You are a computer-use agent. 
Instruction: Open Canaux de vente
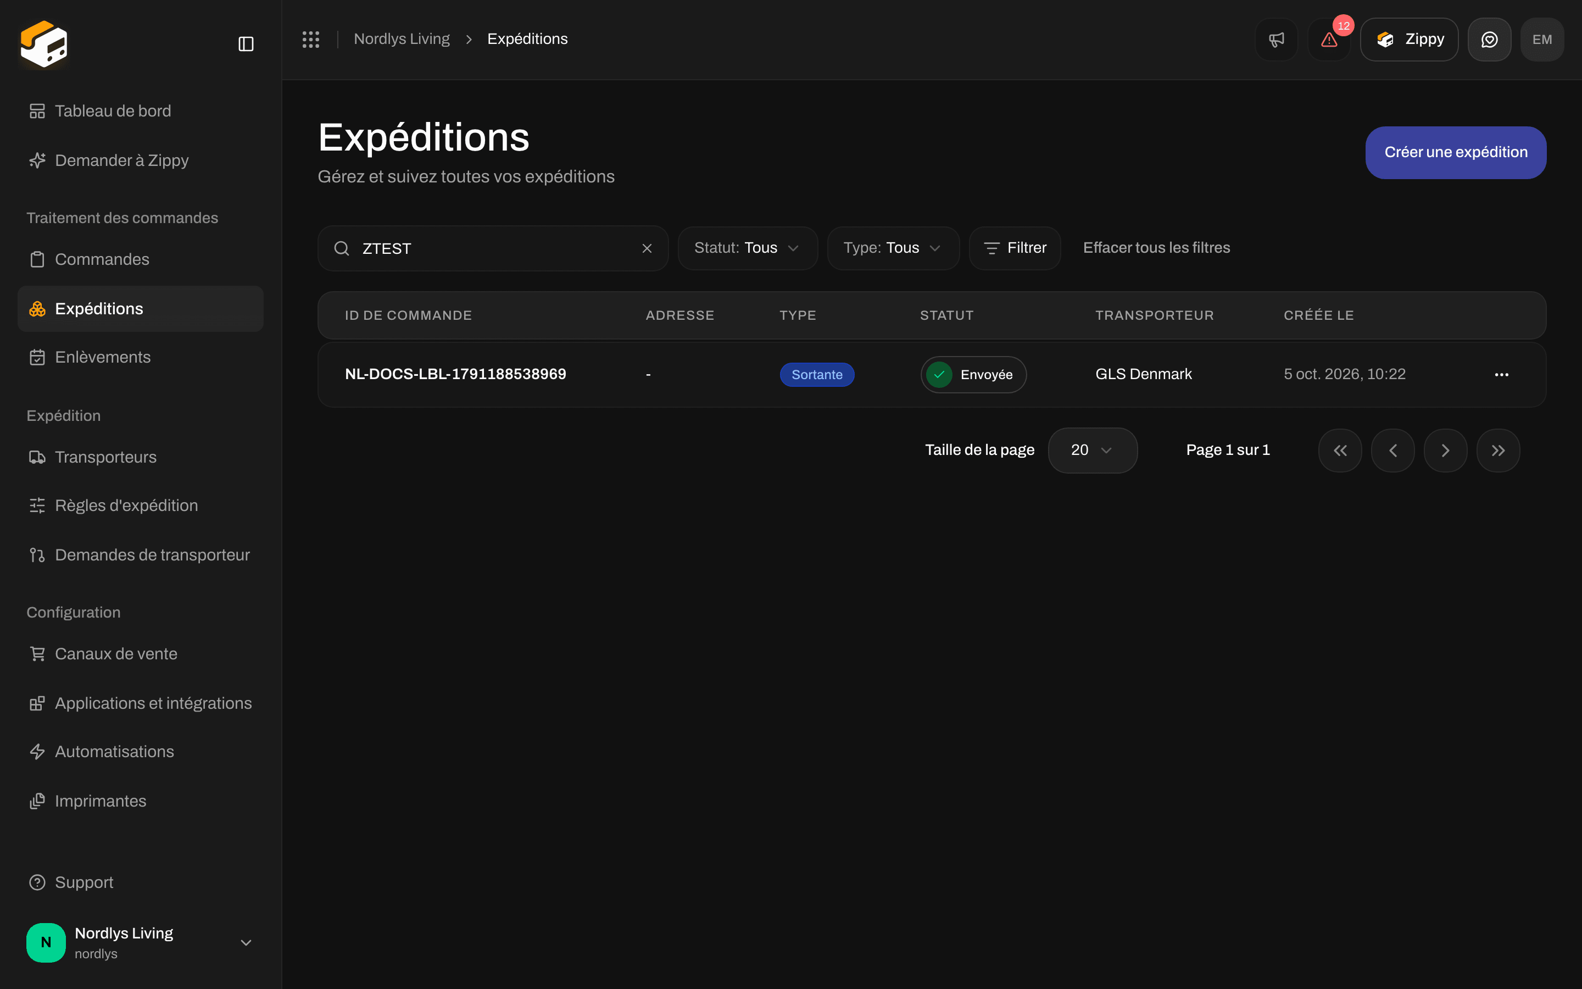point(140,654)
